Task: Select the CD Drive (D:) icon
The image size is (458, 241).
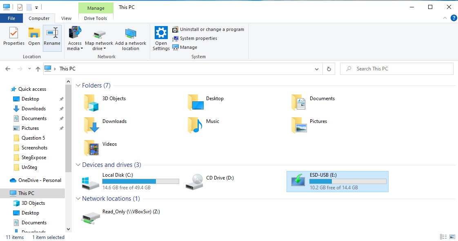Action: (x=194, y=182)
